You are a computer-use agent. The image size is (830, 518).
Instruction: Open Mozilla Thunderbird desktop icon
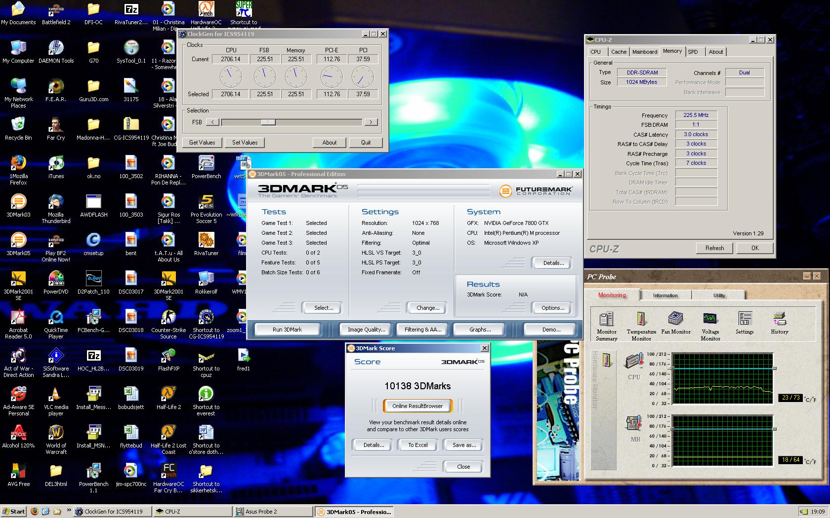56,209
